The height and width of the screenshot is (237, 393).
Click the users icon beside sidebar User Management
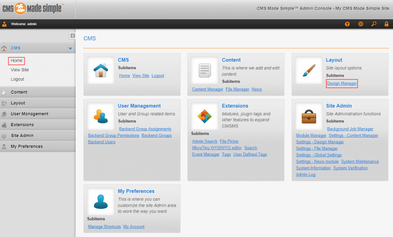[x=4, y=114]
